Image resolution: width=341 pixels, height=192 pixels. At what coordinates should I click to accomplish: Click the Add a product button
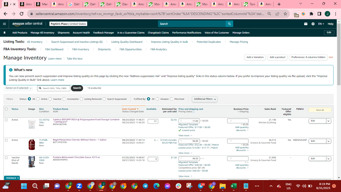[x=278, y=57]
